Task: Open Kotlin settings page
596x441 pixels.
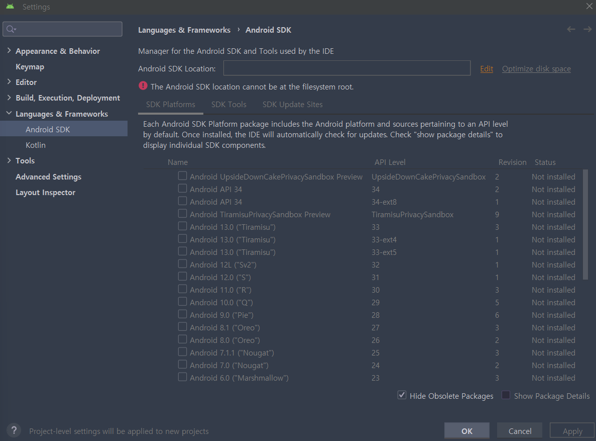Action: [x=35, y=145]
